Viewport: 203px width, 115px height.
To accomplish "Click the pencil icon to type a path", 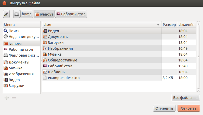I will (x=6, y=14).
